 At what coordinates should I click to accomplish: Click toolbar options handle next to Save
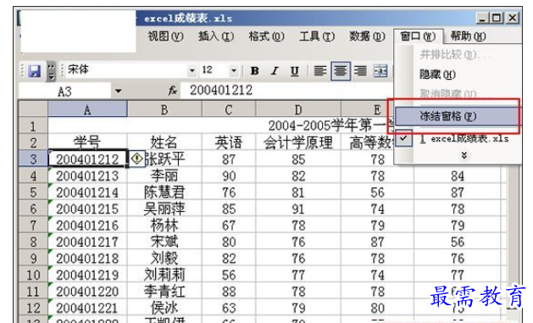(x=51, y=71)
